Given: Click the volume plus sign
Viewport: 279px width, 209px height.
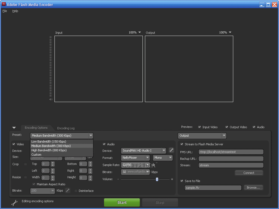Looking at the screenshot, I should [172, 179].
